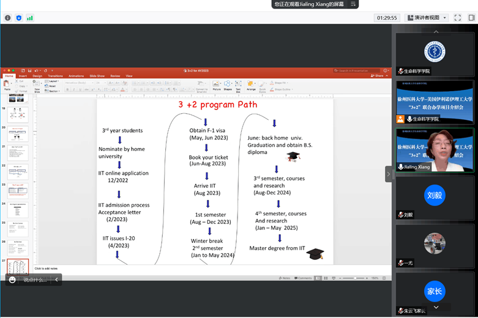The width and height of the screenshot is (478, 318).
Task: Select Jialing Xiang's video thumbnail
Action: [x=435, y=150]
